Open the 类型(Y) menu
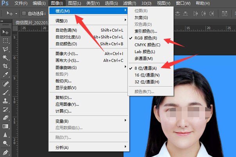Viewport: 236px width, 157px height. click(x=93, y=3)
